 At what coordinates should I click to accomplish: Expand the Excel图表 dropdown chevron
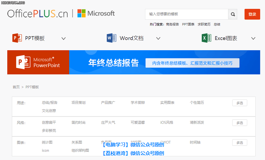click(253, 39)
